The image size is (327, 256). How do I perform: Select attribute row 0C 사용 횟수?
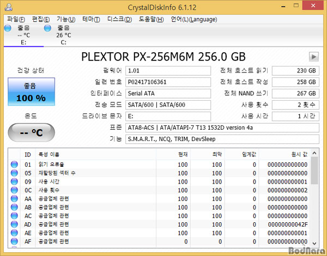pos(159,190)
